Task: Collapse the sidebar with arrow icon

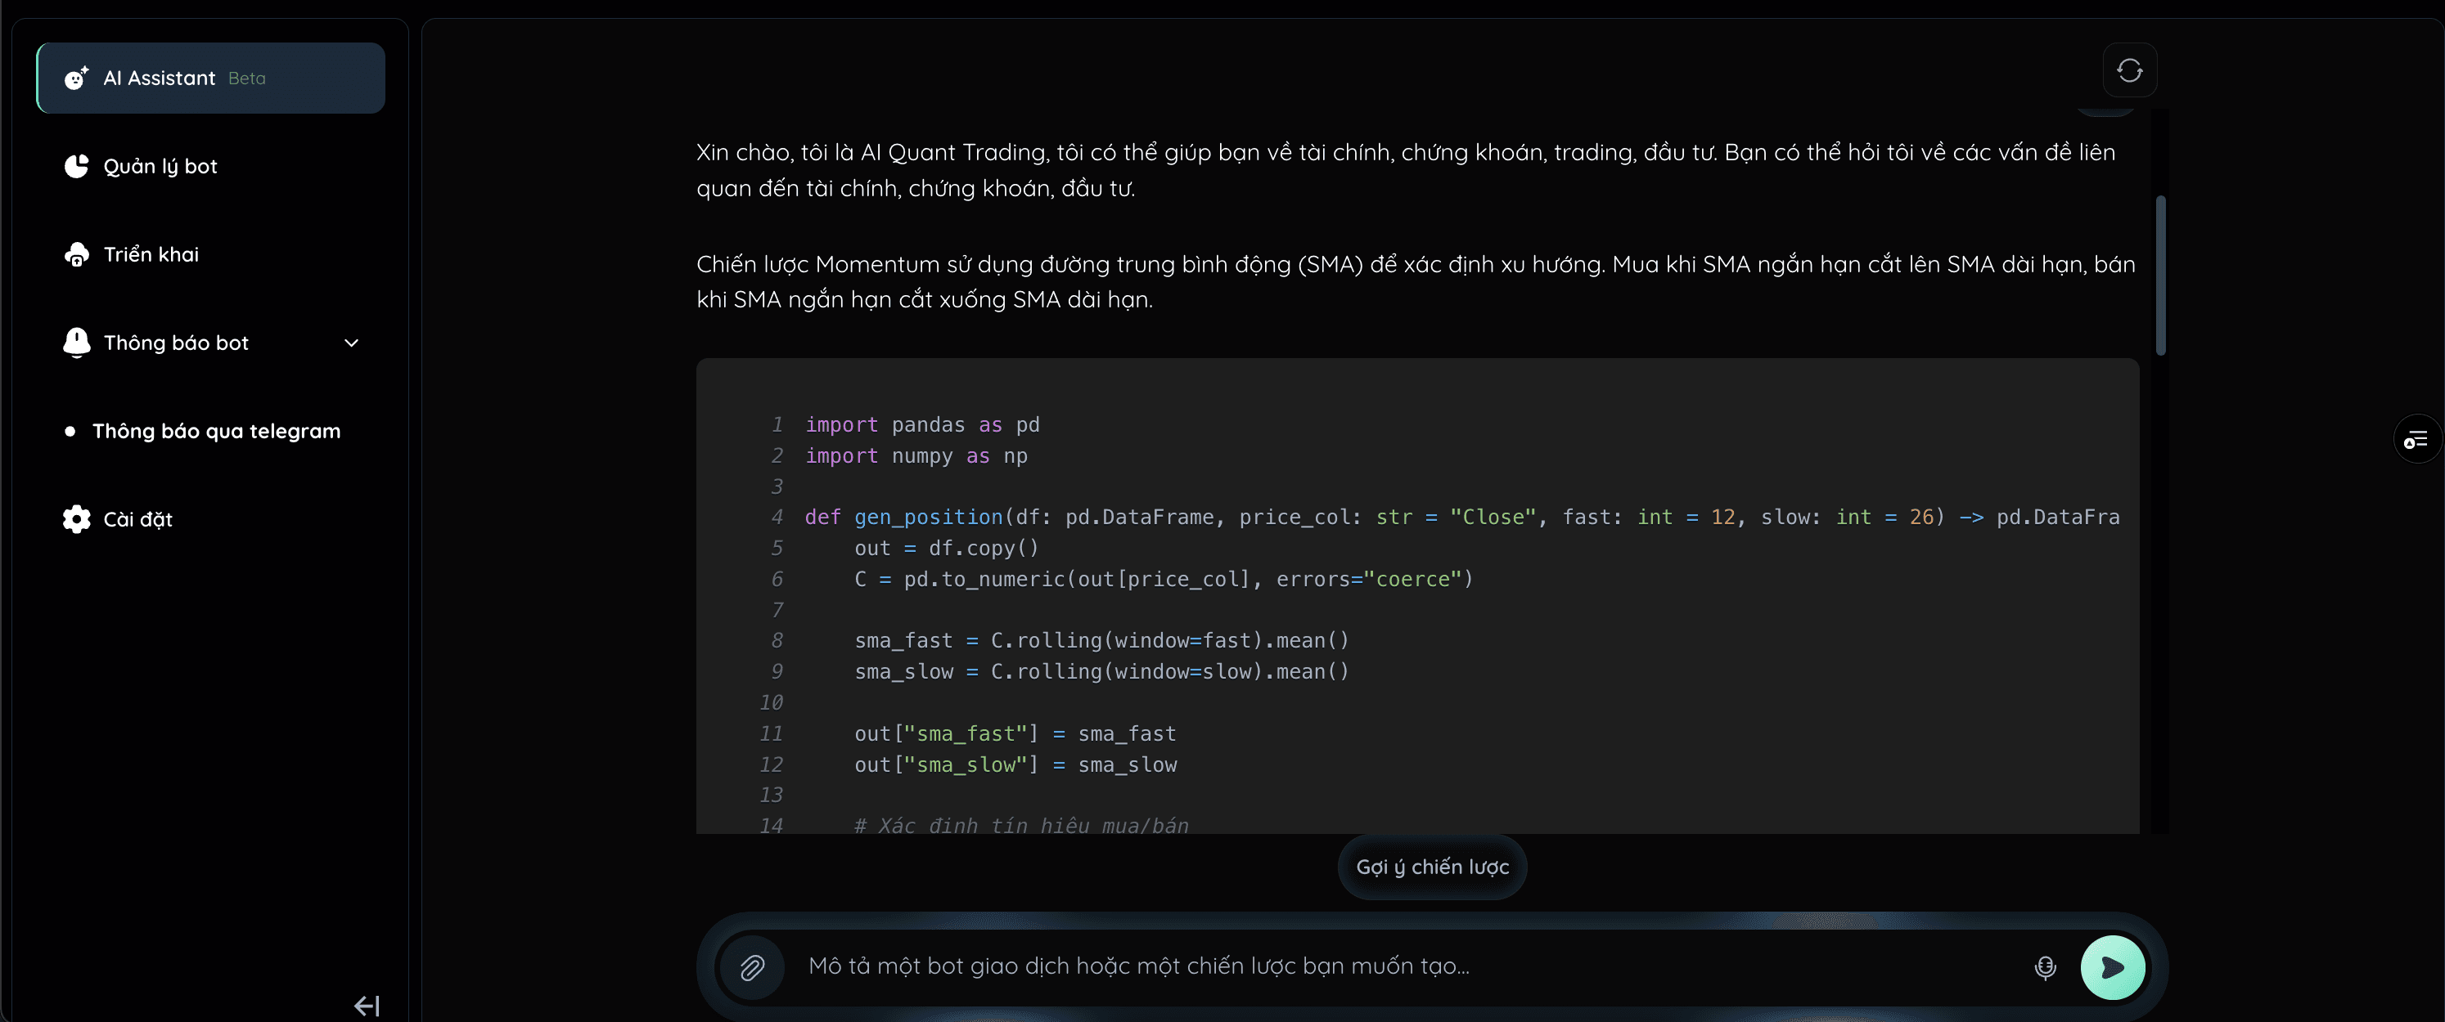Action: point(367,1005)
